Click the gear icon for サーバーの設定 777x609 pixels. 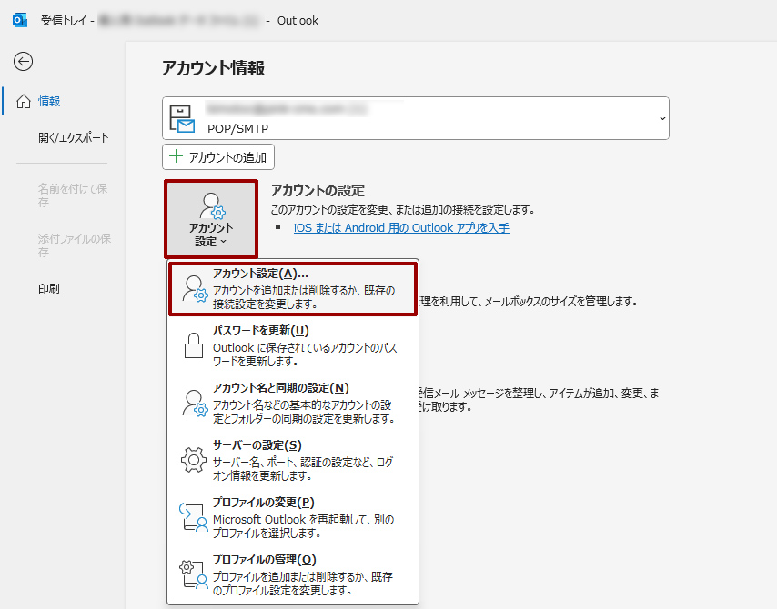(x=195, y=460)
